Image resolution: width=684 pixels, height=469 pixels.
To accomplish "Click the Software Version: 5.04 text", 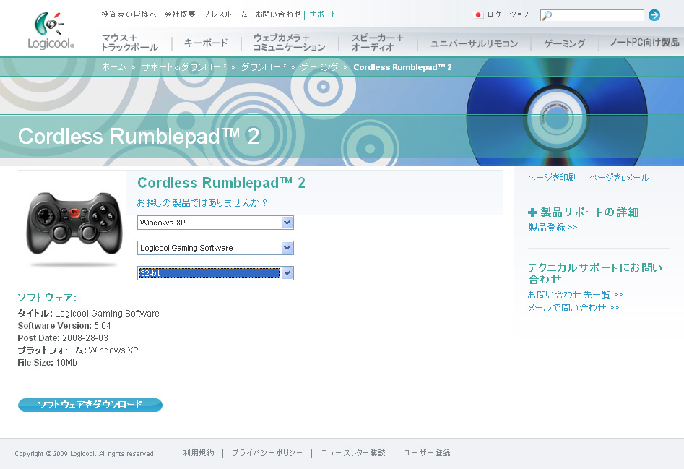I will point(64,326).
